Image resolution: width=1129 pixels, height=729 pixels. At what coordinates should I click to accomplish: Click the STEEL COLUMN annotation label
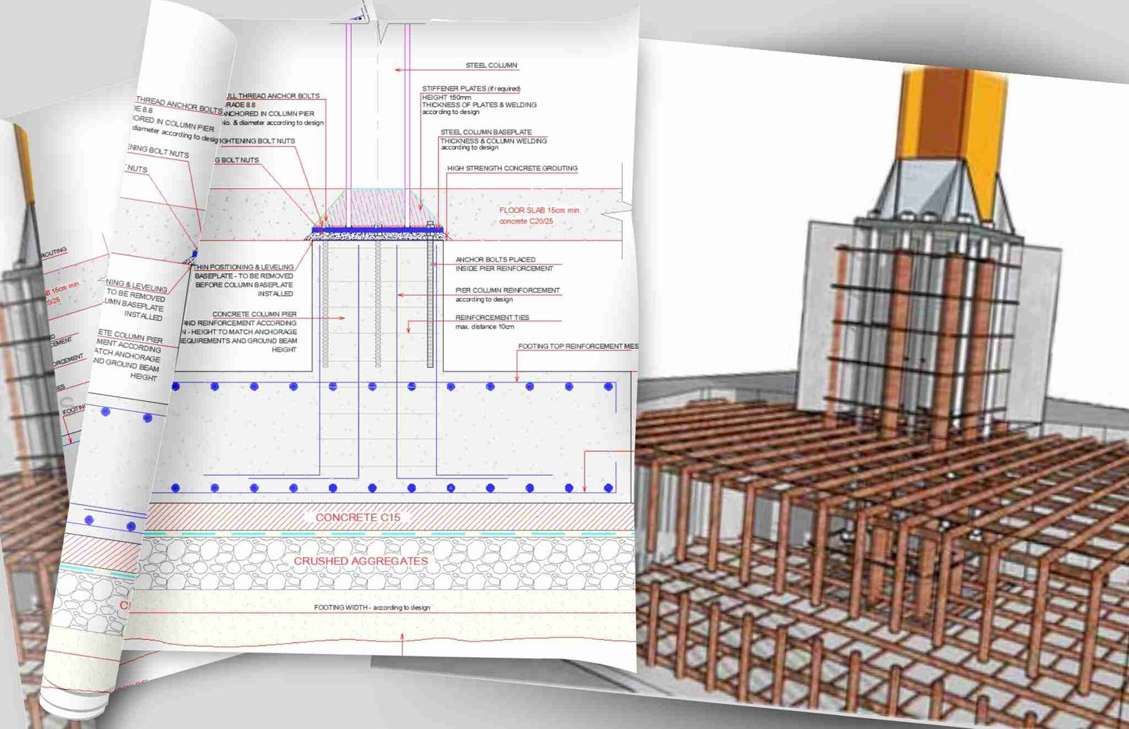491,66
